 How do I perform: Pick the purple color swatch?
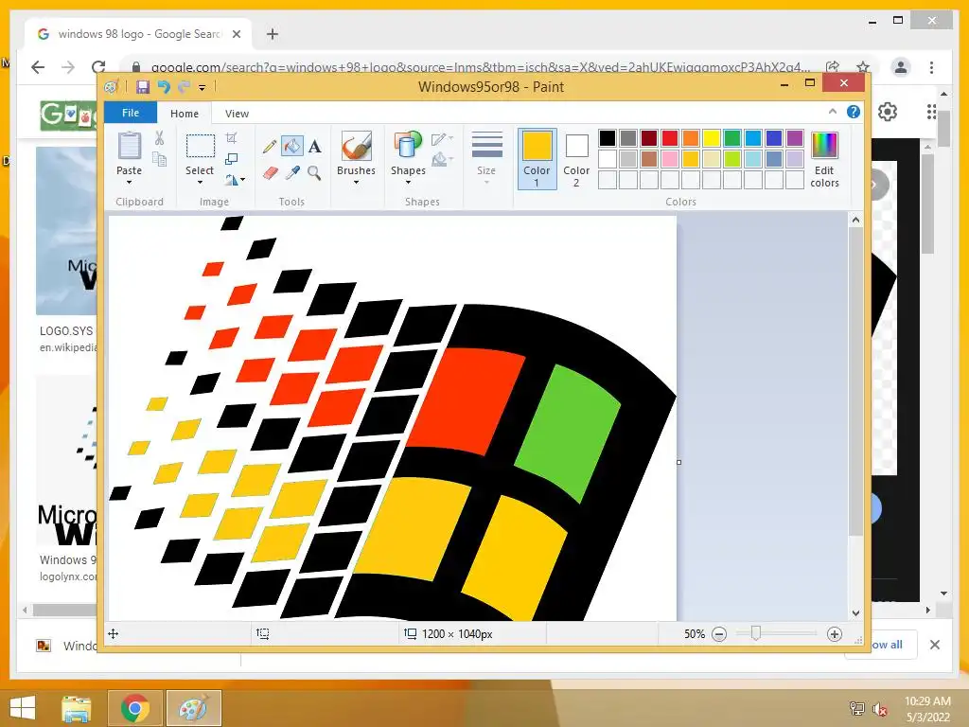coord(795,138)
